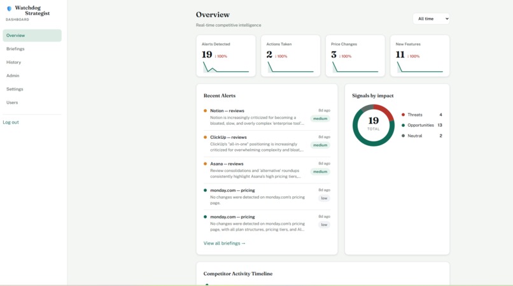The image size is (513, 286).
Task: Click the Threats count of 4
Action: pyautogui.click(x=440, y=115)
